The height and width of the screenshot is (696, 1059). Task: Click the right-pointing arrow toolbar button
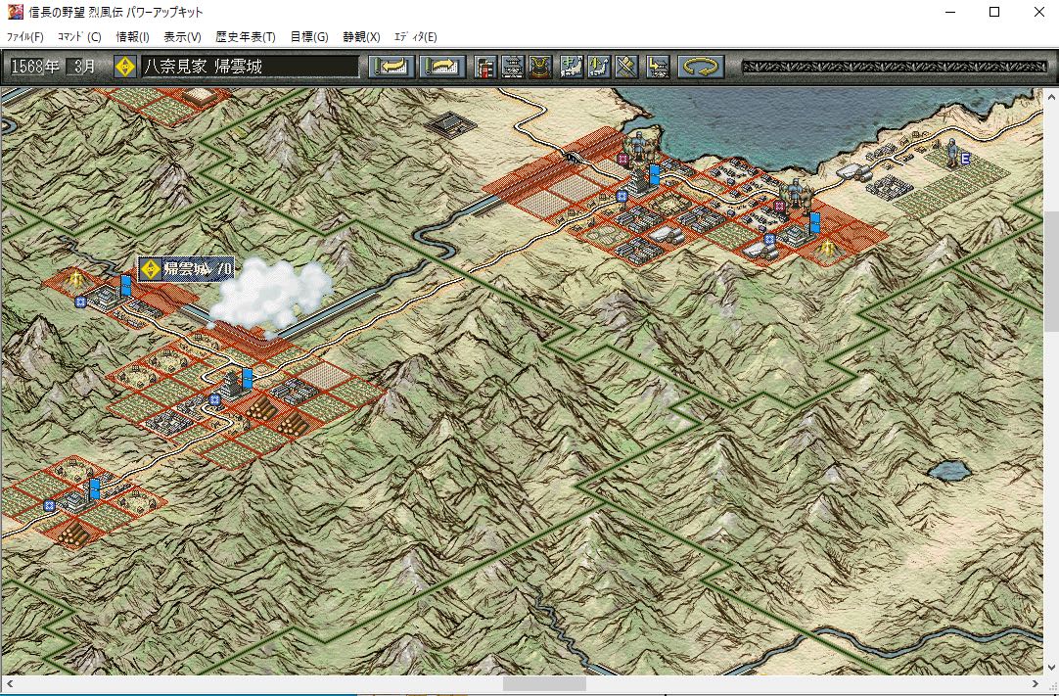point(441,67)
